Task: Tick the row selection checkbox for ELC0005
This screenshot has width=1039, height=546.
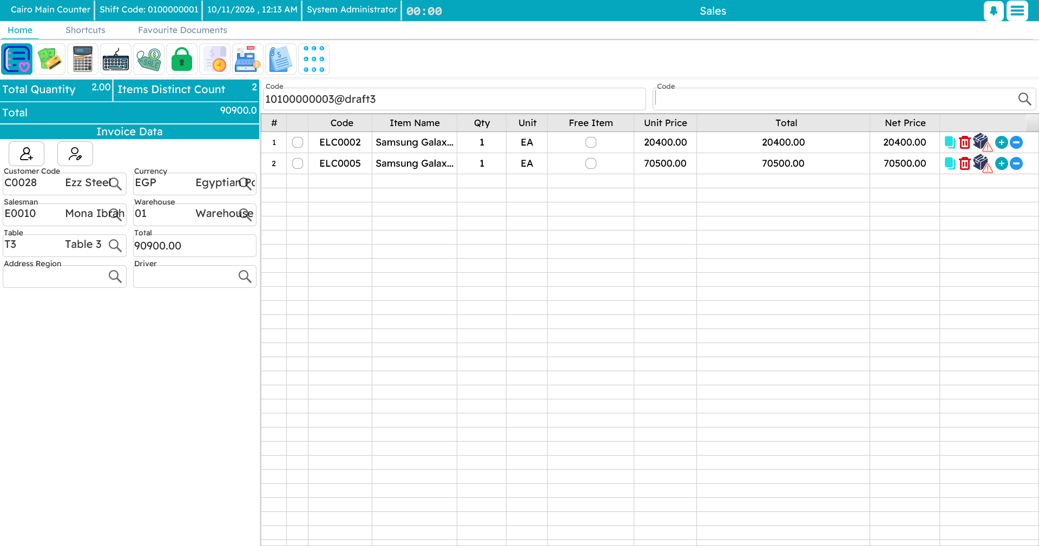Action: coord(298,163)
